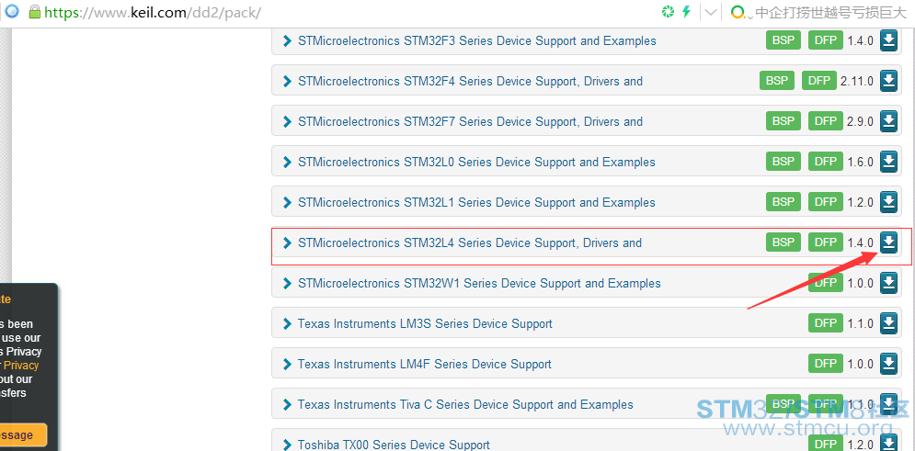Click the blue globe site icon
This screenshot has width=915, height=451.
pos(12,11)
